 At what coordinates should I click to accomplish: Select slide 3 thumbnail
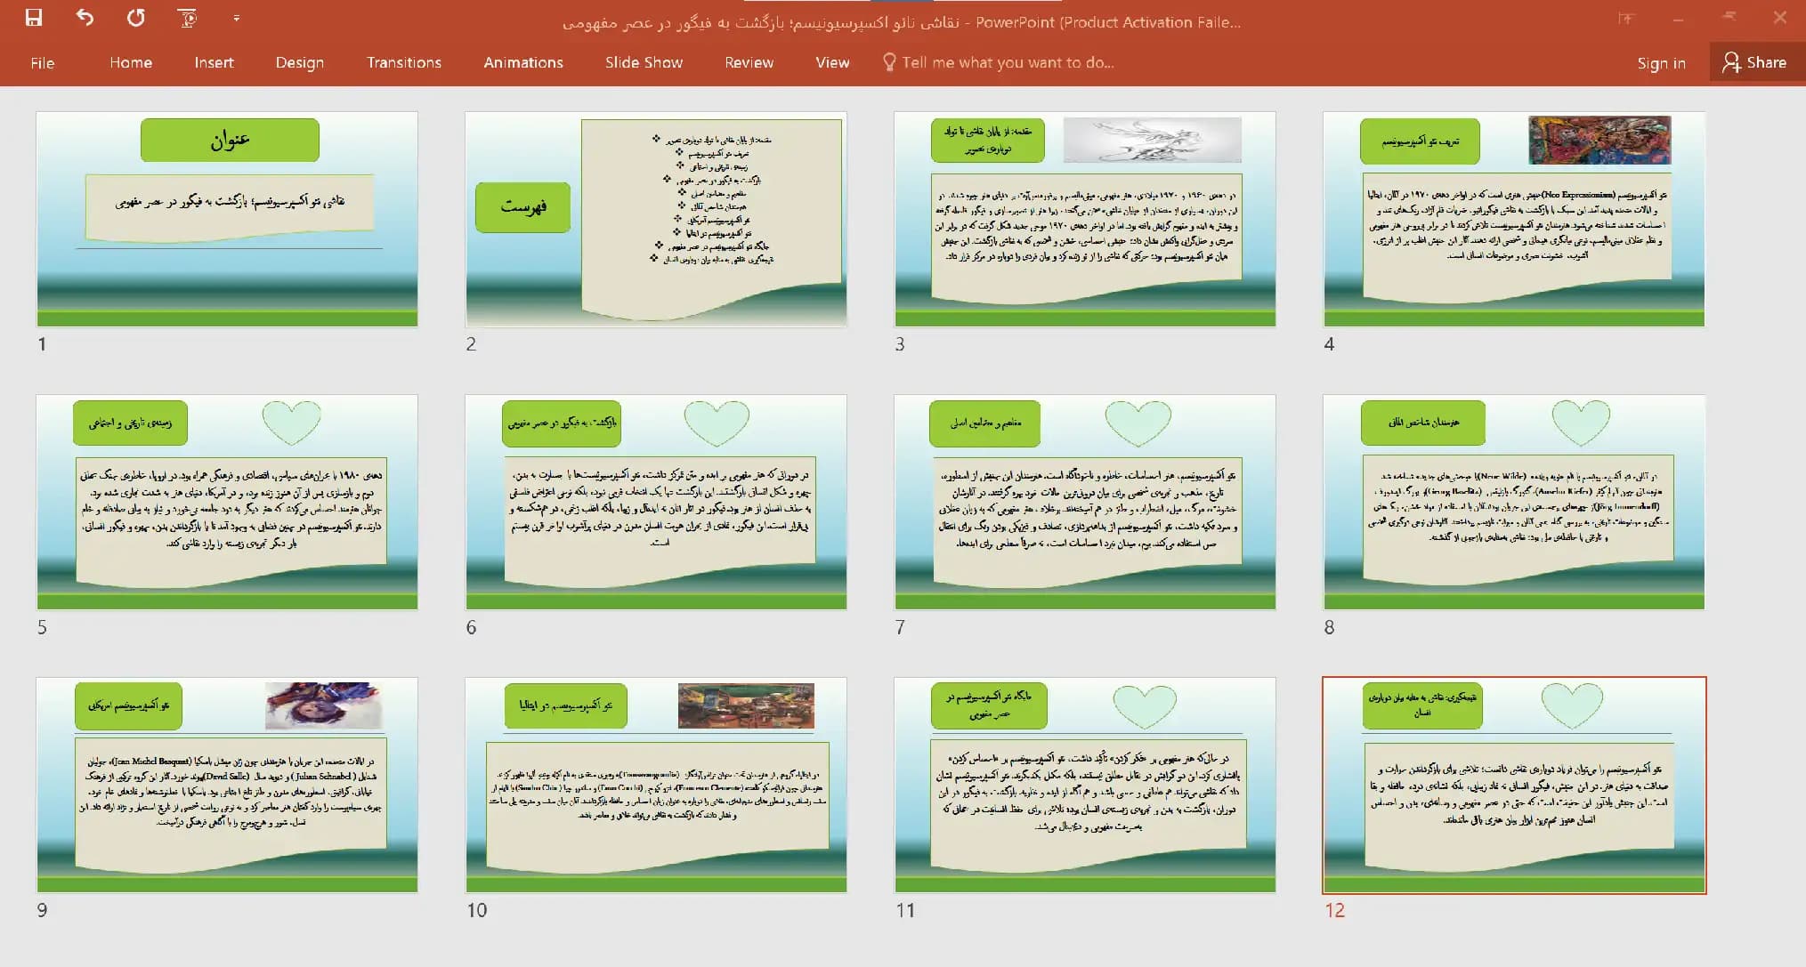1085,219
